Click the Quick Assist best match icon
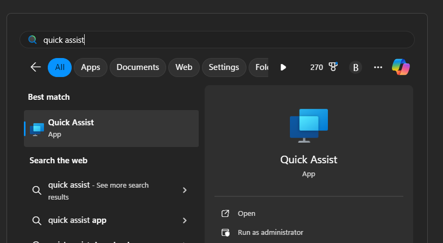 click(37, 129)
